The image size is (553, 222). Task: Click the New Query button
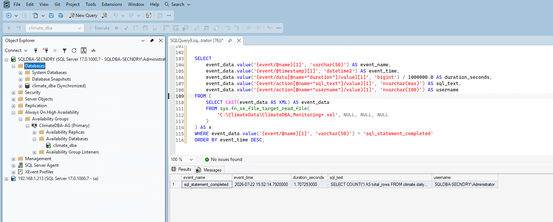pyautogui.click(x=83, y=15)
